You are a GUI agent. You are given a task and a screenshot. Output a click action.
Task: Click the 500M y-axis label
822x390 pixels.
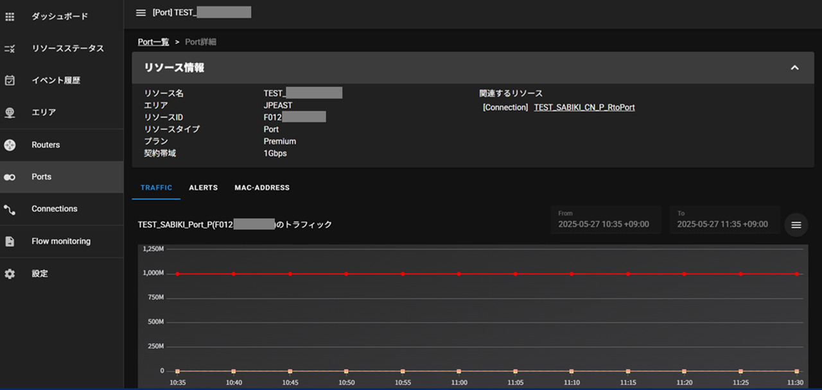[x=156, y=322]
